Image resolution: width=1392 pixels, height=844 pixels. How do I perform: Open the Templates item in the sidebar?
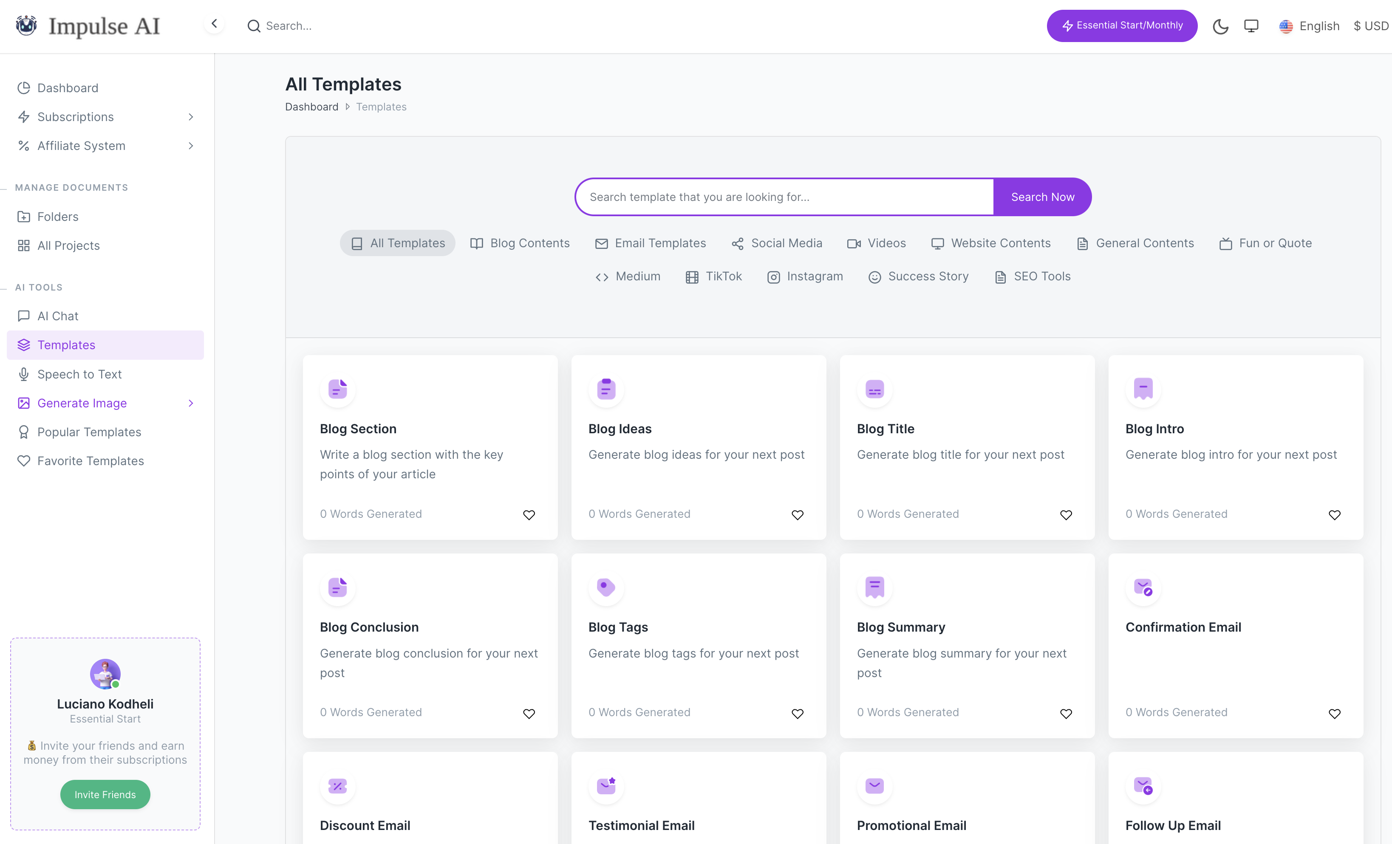click(105, 344)
